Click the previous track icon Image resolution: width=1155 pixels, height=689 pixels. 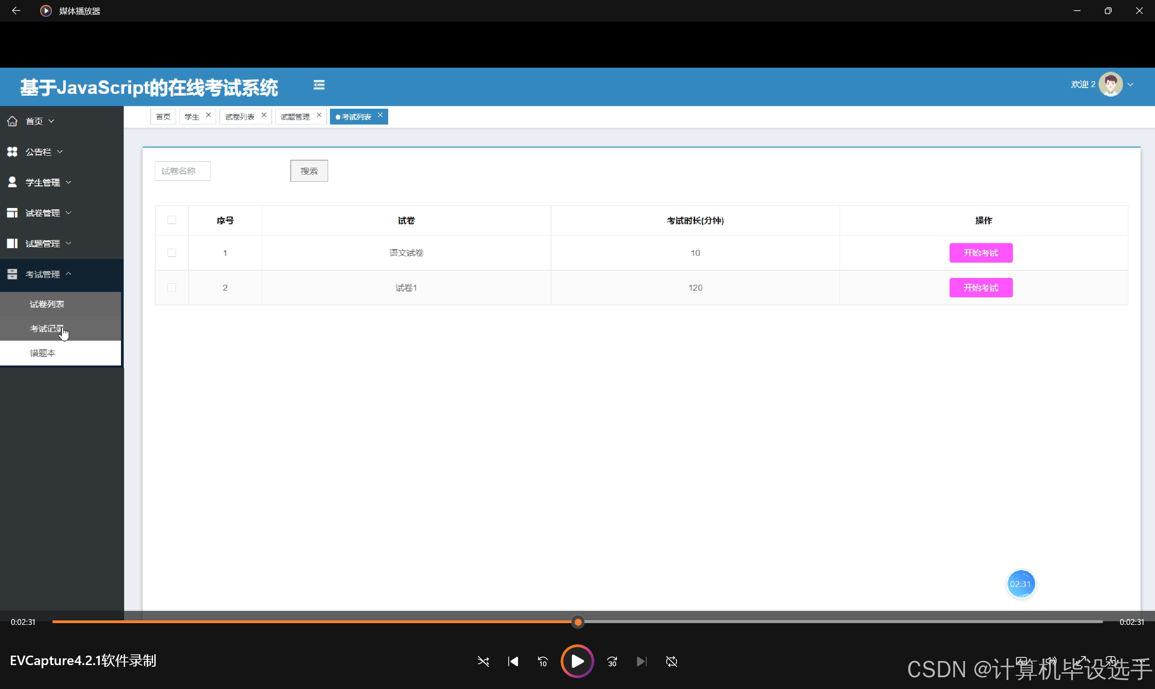pyautogui.click(x=513, y=661)
